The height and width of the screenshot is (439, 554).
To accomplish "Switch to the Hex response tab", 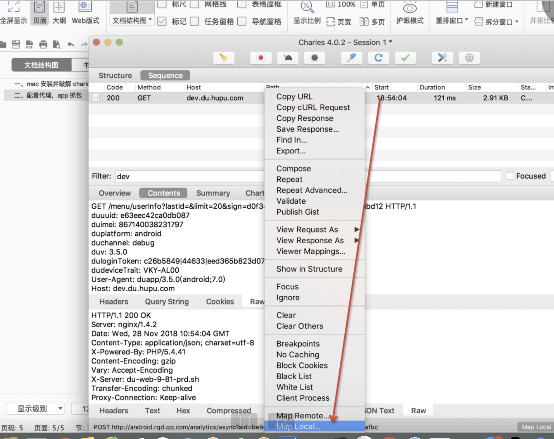I will [183, 410].
